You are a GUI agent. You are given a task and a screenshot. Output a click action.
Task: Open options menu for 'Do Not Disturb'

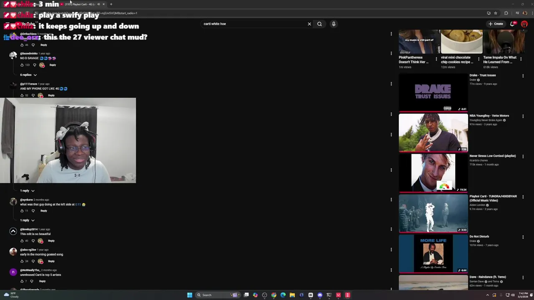(x=523, y=237)
